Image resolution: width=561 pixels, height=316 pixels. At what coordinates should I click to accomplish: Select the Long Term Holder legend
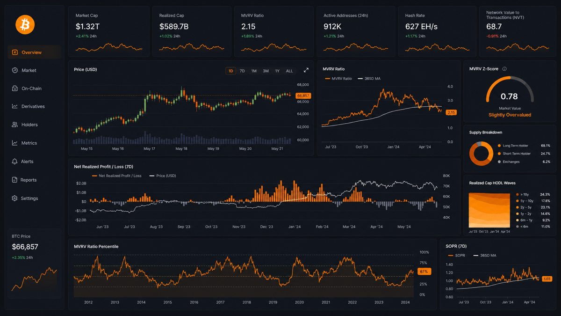[x=514, y=146]
